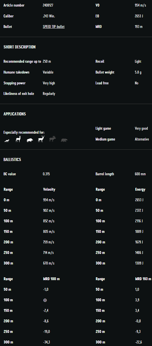Image resolution: width=152 pixels, height=346 pixels.
Task: Click the roe deer game icon
Action: (x=18, y=139)
